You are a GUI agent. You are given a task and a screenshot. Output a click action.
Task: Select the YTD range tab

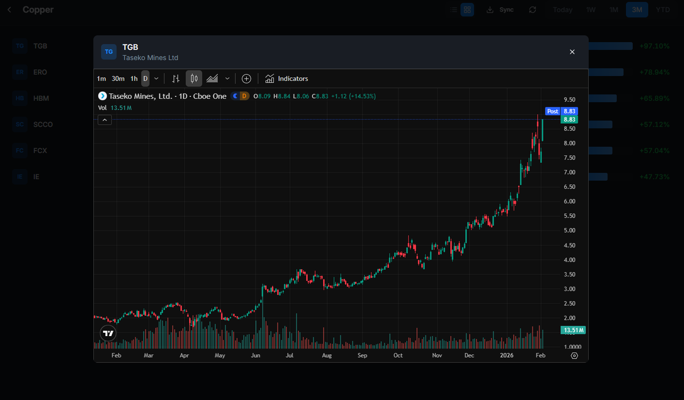coord(663,10)
